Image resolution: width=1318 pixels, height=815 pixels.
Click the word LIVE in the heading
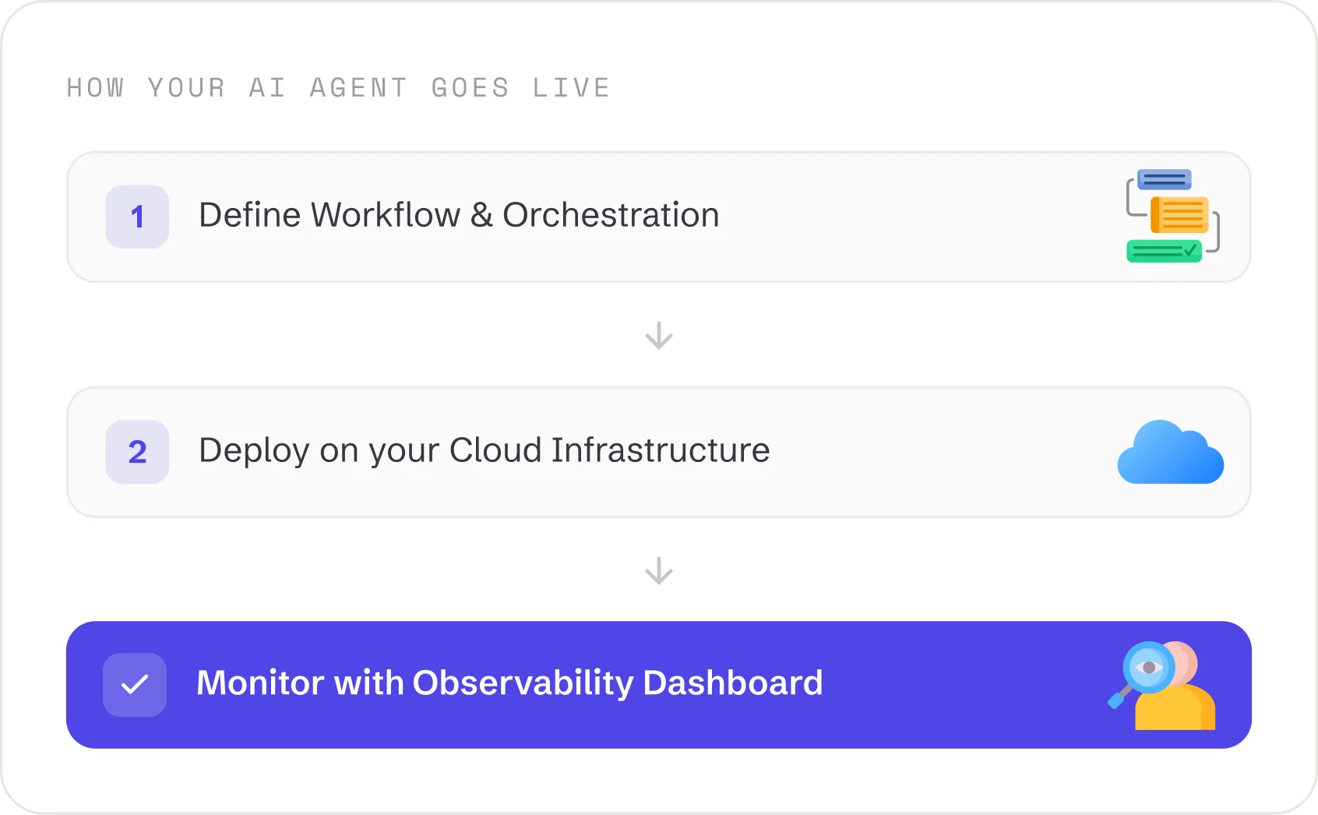tap(571, 88)
